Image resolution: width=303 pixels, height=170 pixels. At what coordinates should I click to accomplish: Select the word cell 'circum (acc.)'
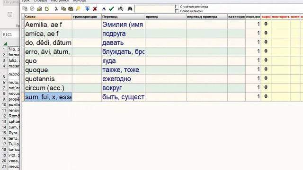tap(48, 88)
